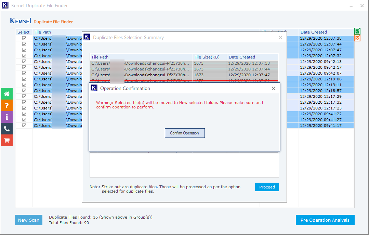Click the Proceed button
This screenshot has height=235, width=369.
(267, 187)
